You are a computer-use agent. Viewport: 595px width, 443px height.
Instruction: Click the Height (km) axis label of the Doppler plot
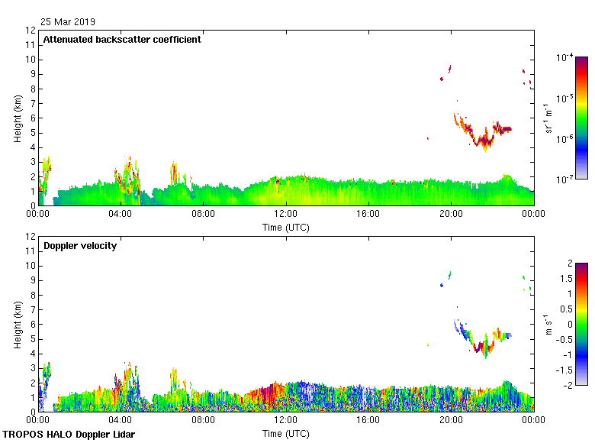18,325
